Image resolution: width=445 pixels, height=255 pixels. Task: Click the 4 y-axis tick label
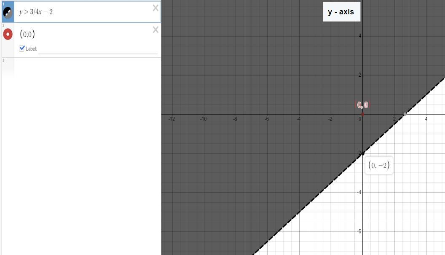(360, 36)
